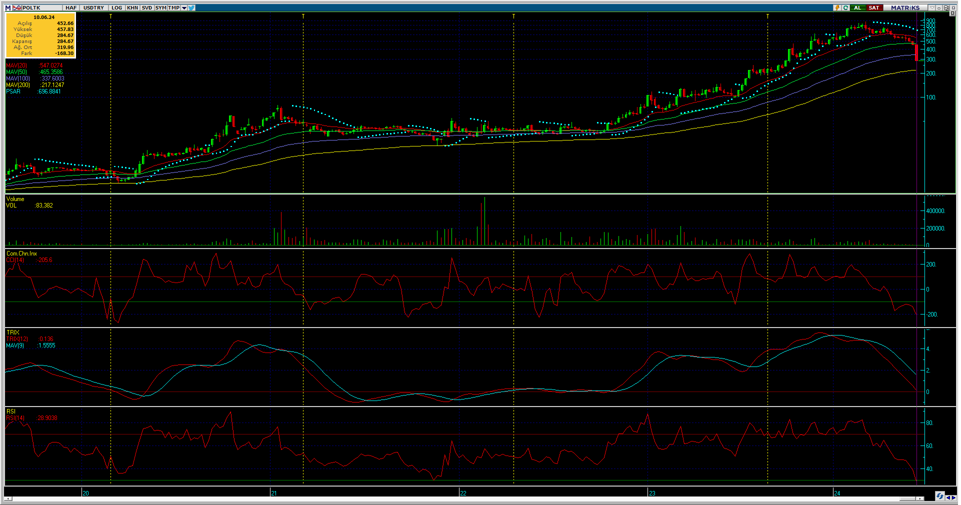This screenshot has width=961, height=505.
Task: Click the blue left arrow navigation icon
Action: point(948,497)
